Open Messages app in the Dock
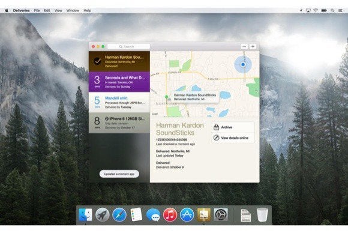 pos(153,215)
